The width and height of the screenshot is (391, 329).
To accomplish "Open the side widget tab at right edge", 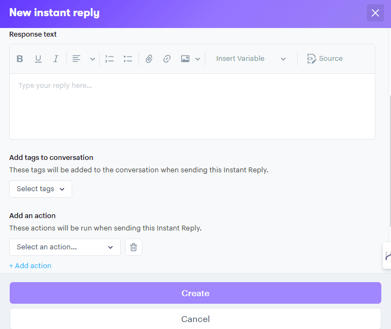I will [387, 255].
